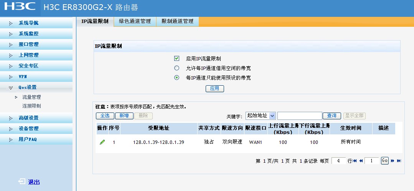Go to the previous page of records
414x191 pixels.
361,161
